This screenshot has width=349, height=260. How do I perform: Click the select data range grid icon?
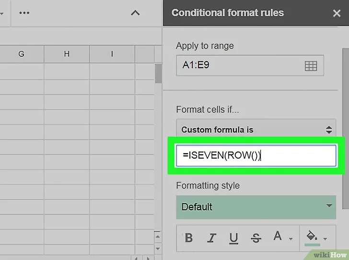coord(311,66)
